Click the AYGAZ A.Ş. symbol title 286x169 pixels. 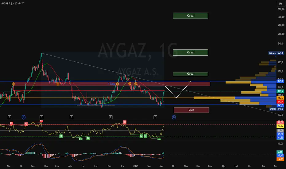pos(12,3)
